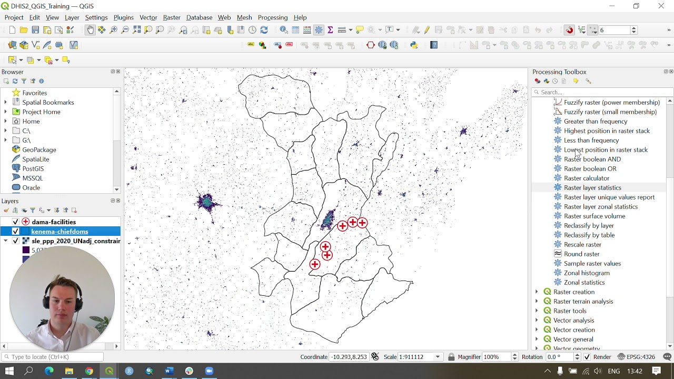Open Data Source Manager icon
Screen dimensions: 674x379
(12, 45)
